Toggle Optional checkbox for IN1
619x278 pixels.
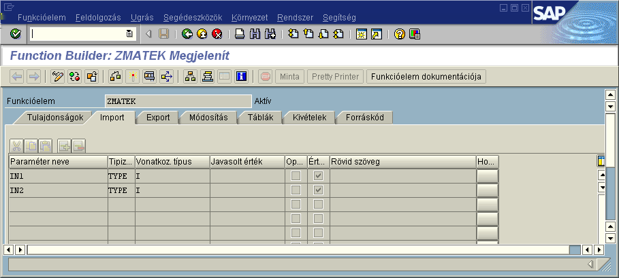[x=296, y=175]
